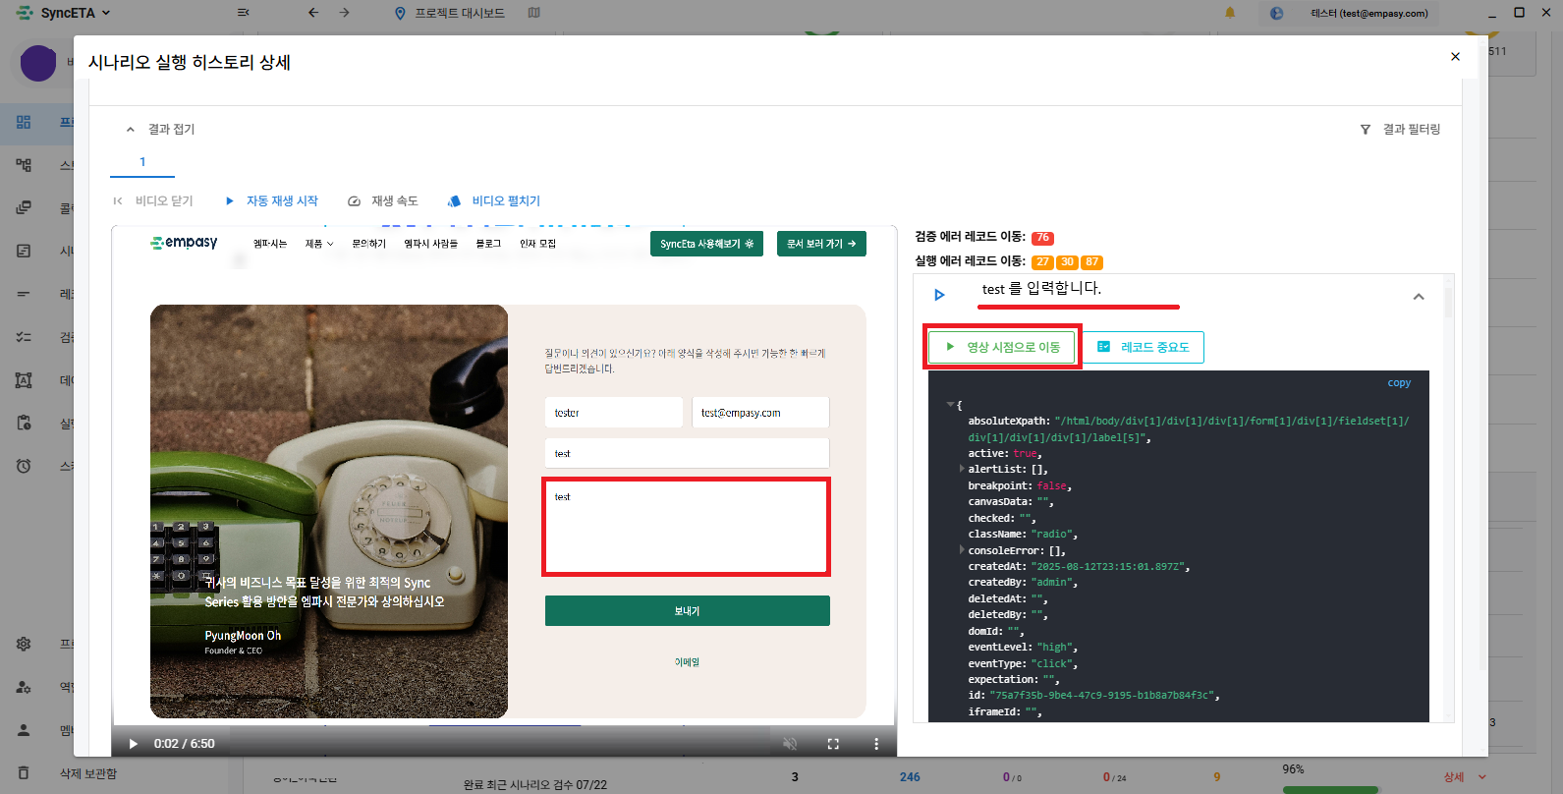Unmute the video using the speaker icon
This screenshot has height=794, width=1563.
[789, 744]
